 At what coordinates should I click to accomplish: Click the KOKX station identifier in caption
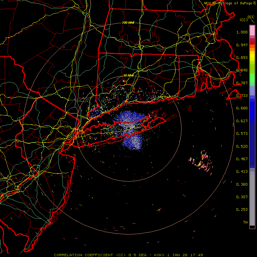tap(159, 255)
